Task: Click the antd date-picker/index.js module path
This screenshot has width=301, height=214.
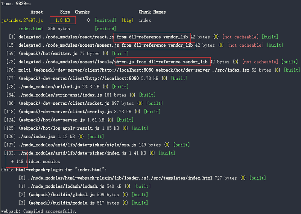Action: [72, 153]
